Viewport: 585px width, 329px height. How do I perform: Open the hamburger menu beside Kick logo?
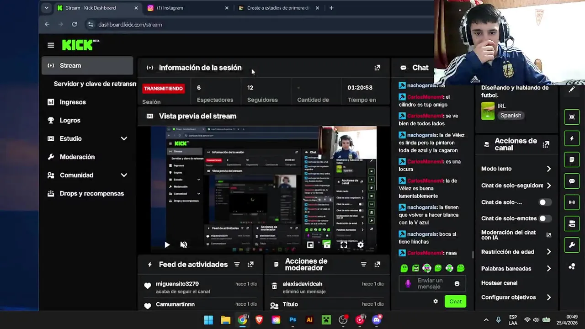pos(51,45)
